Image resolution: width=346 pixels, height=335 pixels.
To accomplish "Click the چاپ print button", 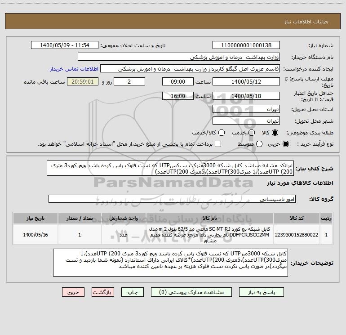I will coord(133,292).
